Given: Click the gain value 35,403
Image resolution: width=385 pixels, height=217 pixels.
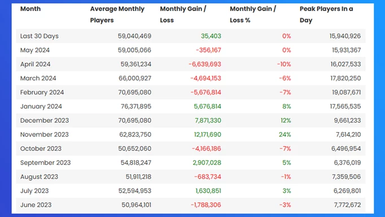Looking at the screenshot, I should 211,36.
